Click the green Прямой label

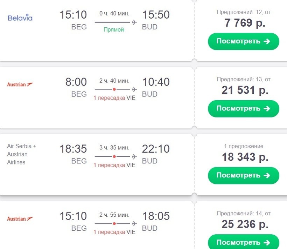pos(114,30)
